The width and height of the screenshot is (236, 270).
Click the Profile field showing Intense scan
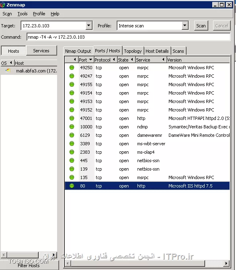point(149,26)
